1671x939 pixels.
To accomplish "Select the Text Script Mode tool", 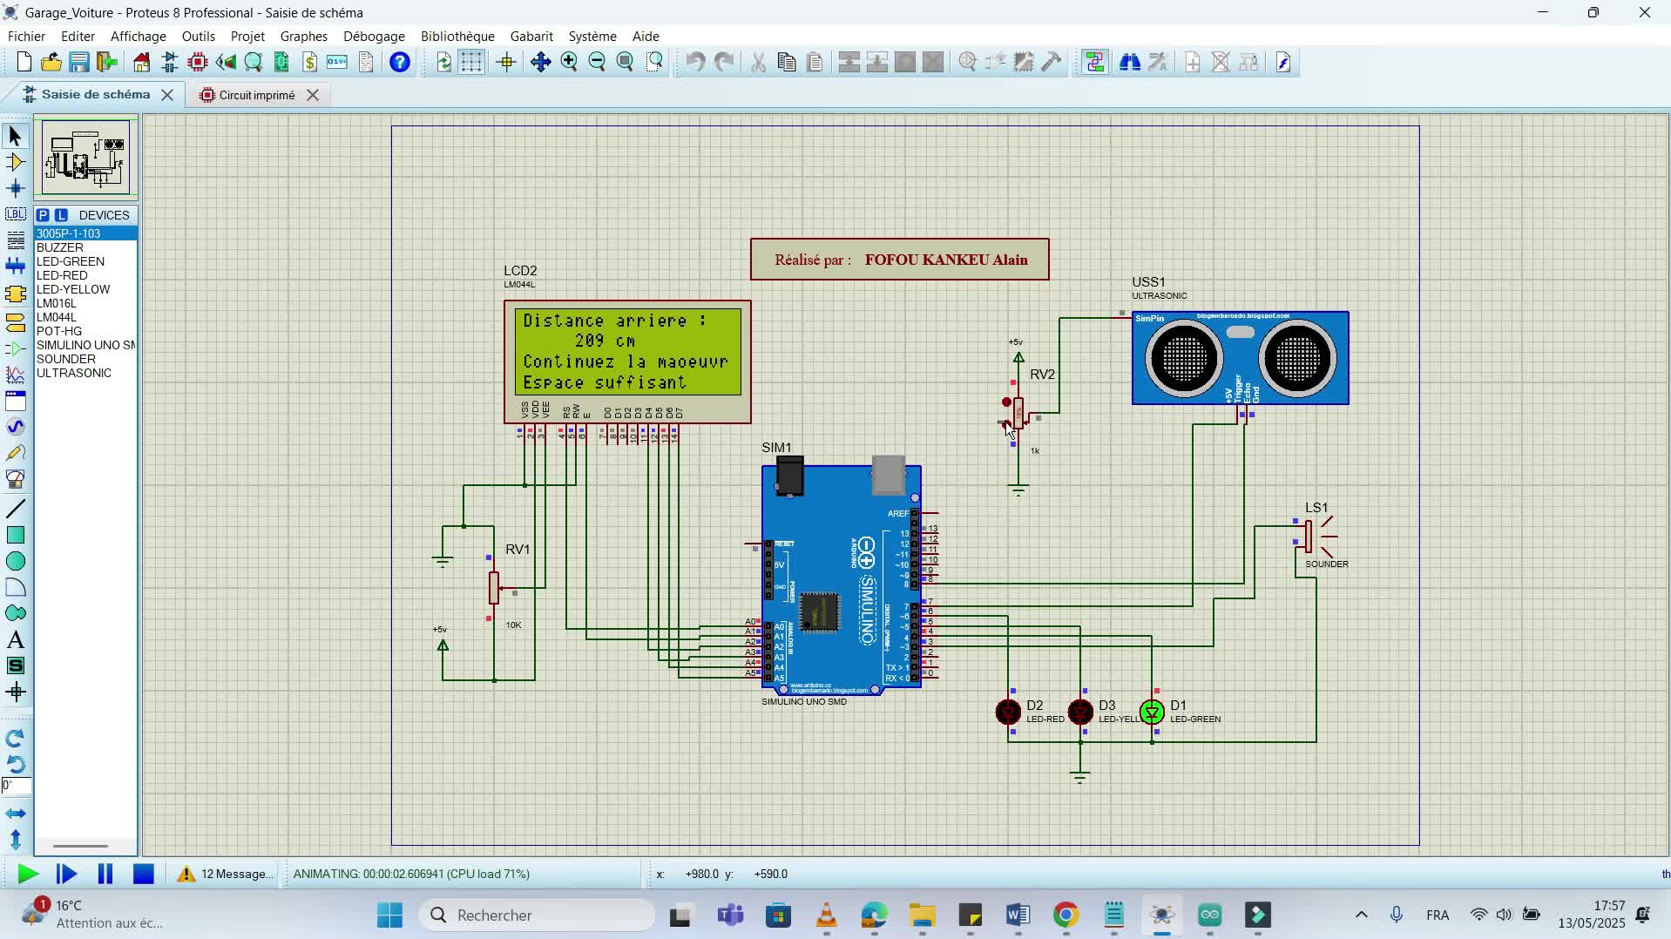I will pyautogui.click(x=15, y=240).
